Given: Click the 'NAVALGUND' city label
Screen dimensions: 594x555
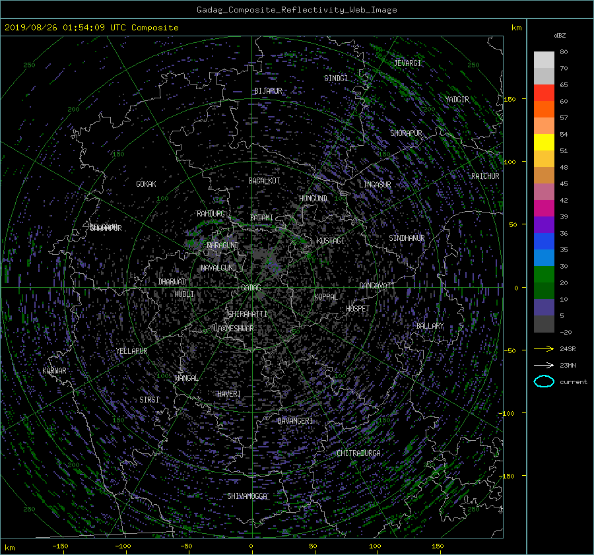Looking at the screenshot, I should point(218,268).
